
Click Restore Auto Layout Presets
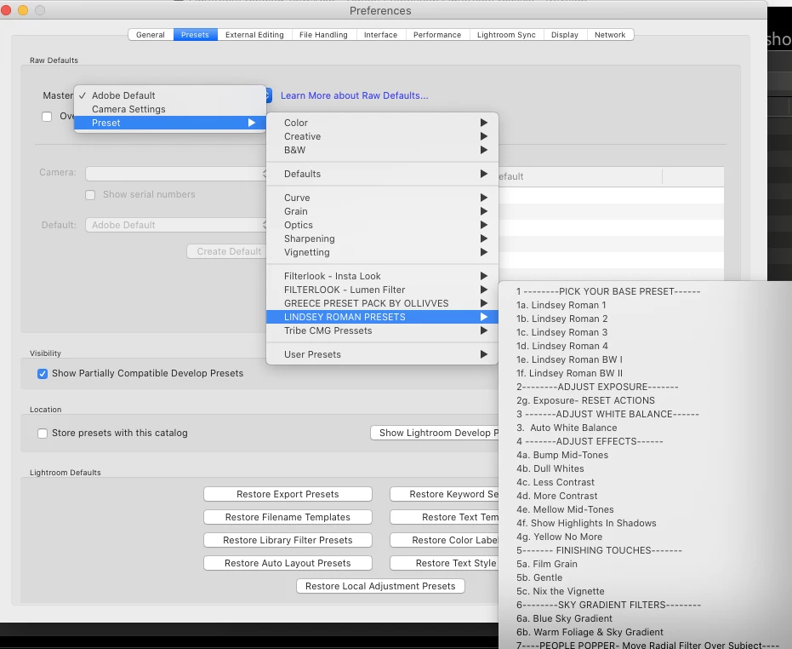(x=288, y=563)
